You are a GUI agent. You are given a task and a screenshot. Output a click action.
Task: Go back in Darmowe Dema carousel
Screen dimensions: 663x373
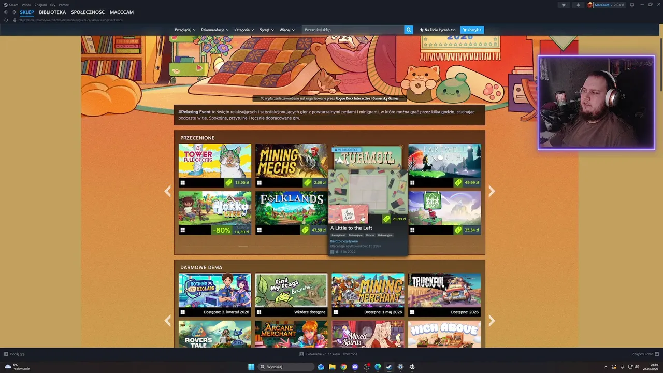click(x=167, y=321)
